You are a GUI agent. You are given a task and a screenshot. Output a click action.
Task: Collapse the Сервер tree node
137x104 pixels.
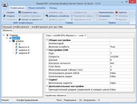4,35
